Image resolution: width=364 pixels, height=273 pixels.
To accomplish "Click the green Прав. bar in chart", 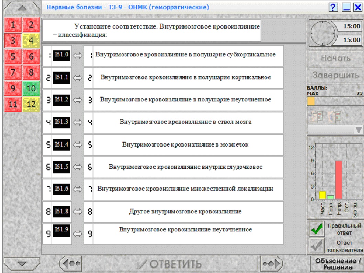I will click(330, 197).
